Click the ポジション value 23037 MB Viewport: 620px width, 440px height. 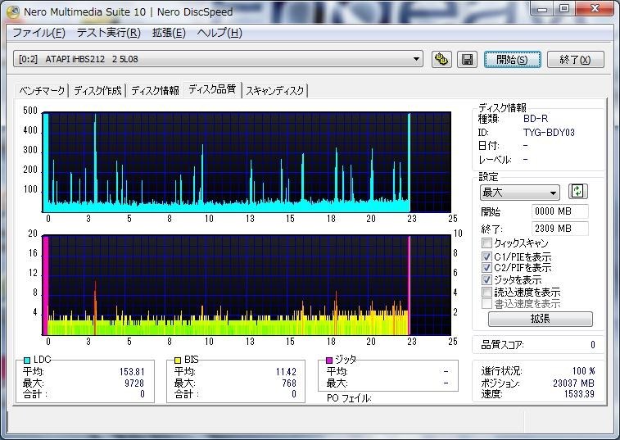click(x=574, y=383)
